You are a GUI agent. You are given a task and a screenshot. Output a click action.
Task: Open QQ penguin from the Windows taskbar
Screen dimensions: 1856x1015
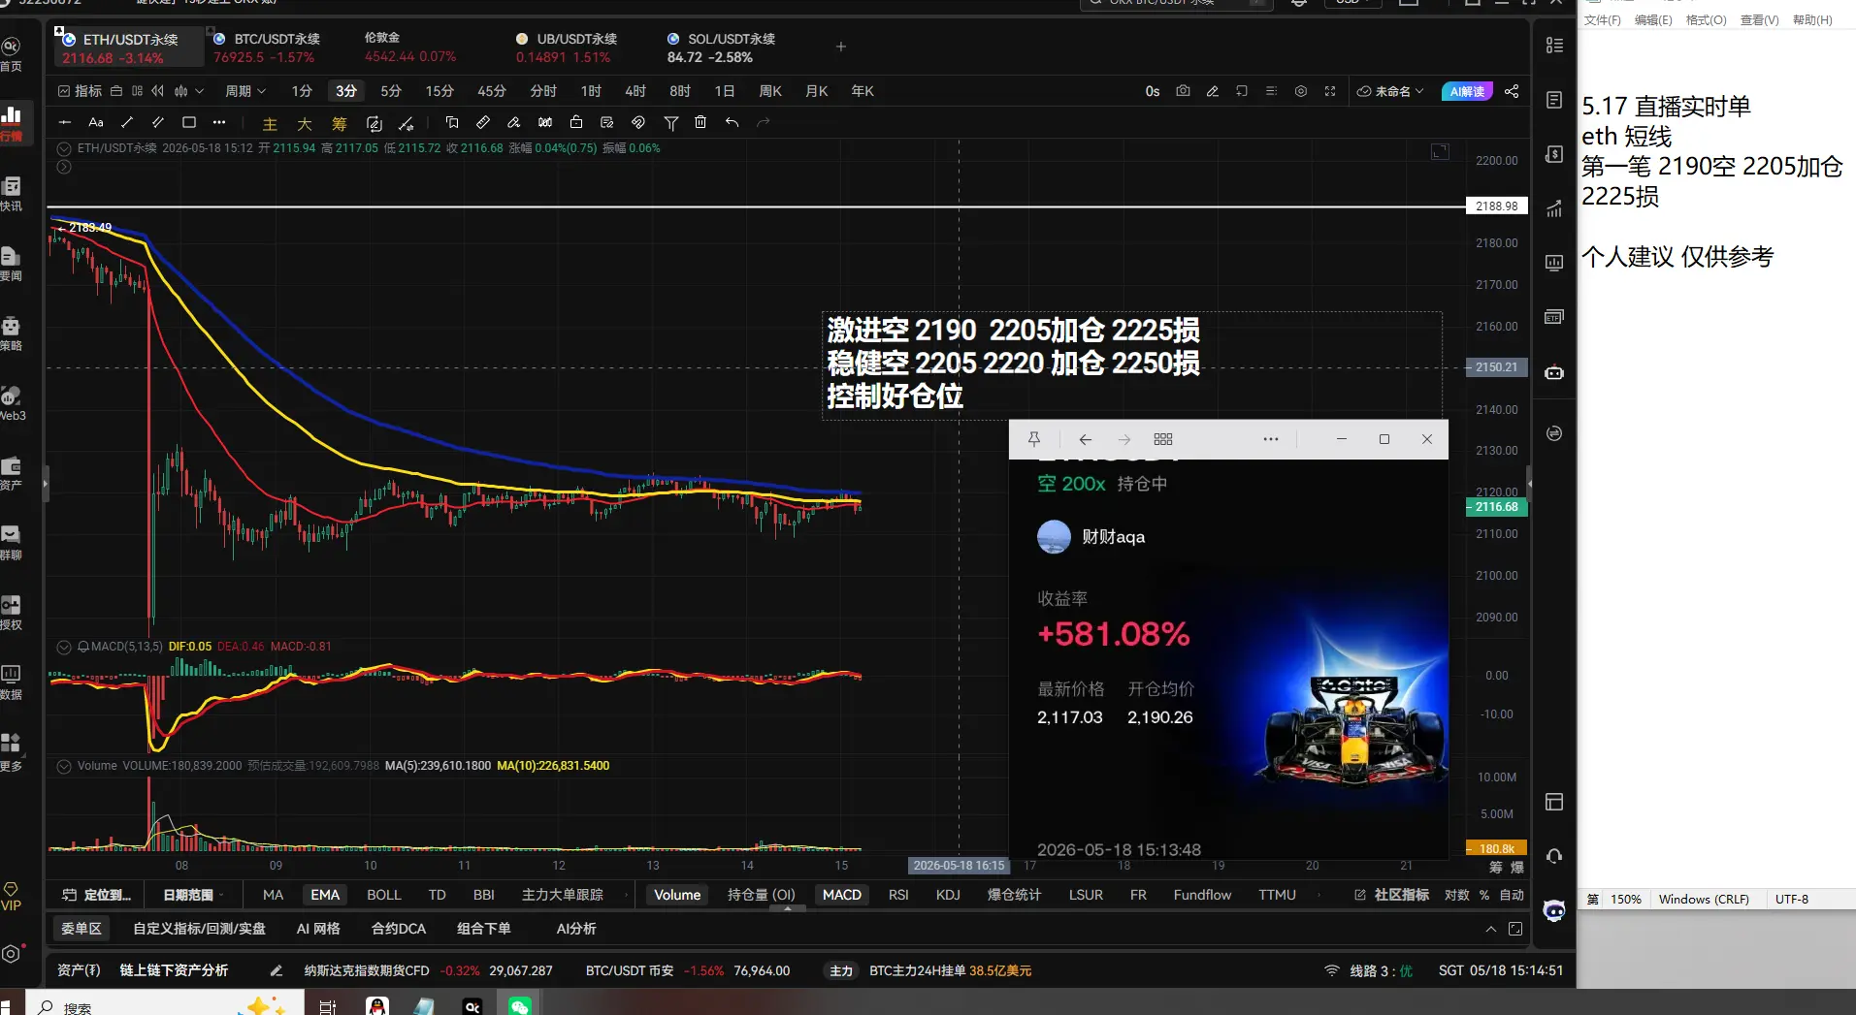point(377,1006)
